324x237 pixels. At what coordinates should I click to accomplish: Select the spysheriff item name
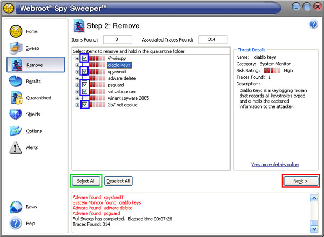point(117,72)
